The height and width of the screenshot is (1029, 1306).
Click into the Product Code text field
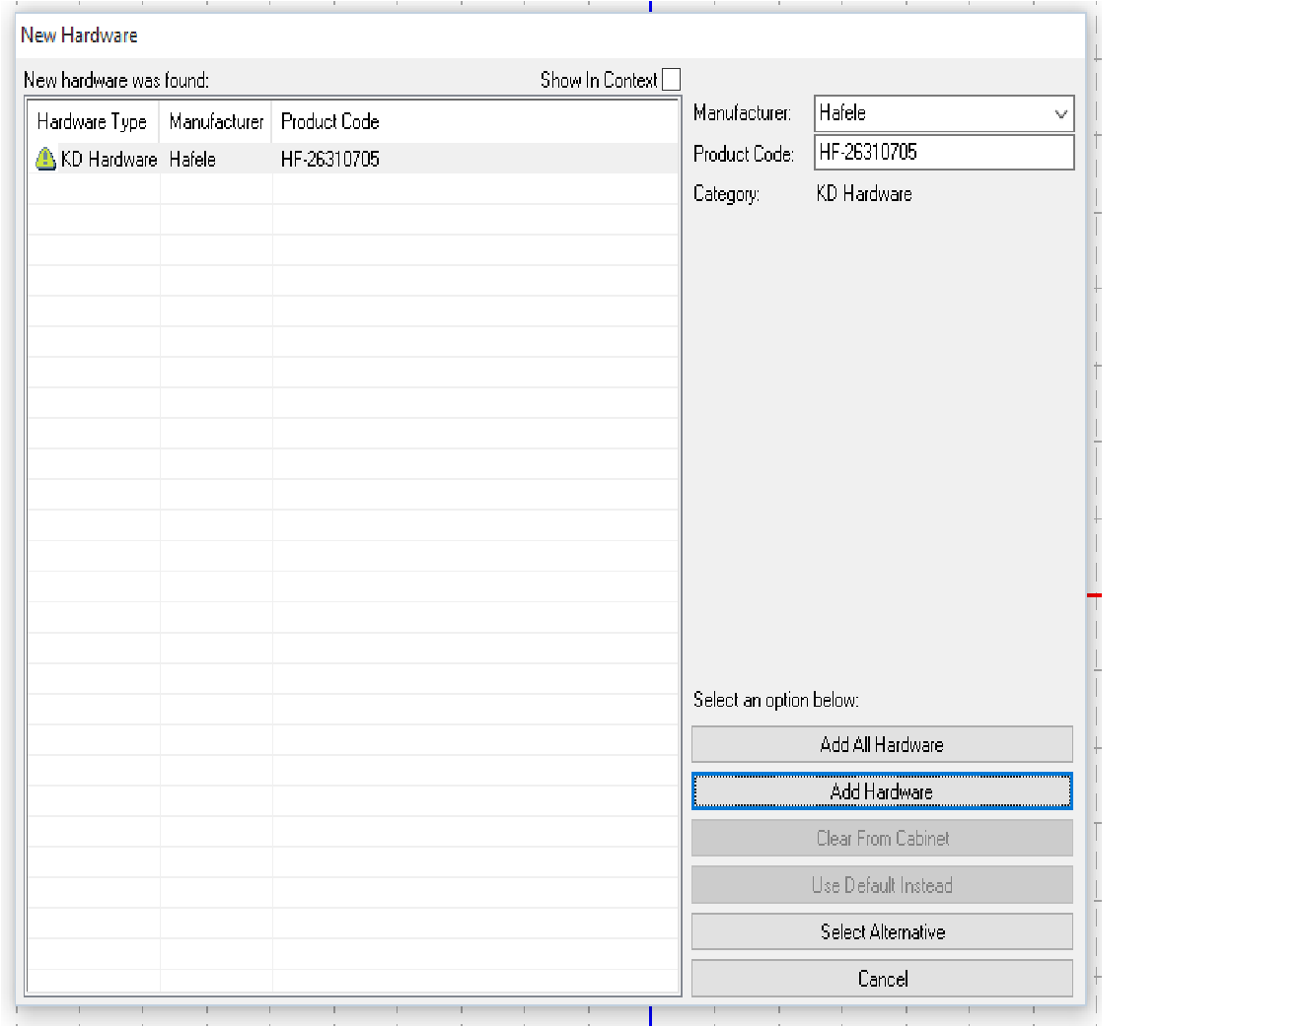943,153
